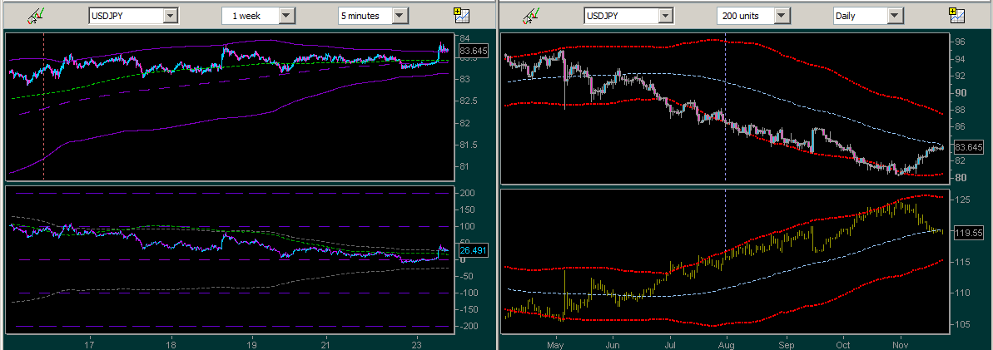Screen dimensions: 993x350
Task: Click the 'Nov' label on the daily time axis
Action: [x=900, y=343]
